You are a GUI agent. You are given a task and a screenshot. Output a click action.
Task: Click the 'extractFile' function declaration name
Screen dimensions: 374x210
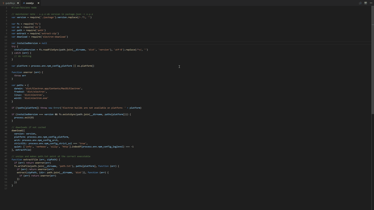[x=30, y=160]
